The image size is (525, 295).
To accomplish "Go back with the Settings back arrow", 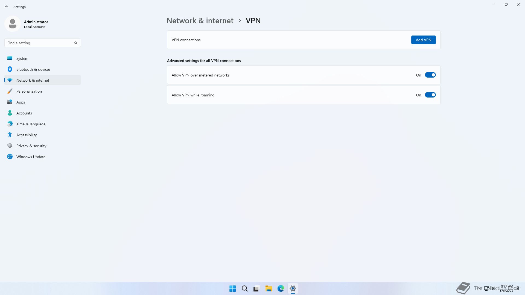I will point(7,7).
